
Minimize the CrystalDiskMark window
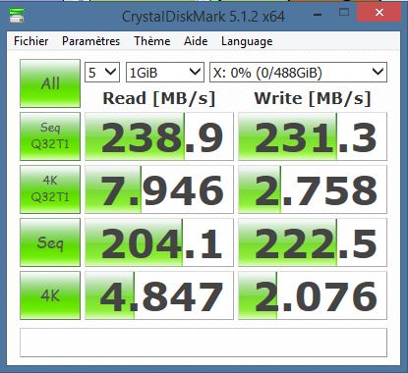point(318,15)
